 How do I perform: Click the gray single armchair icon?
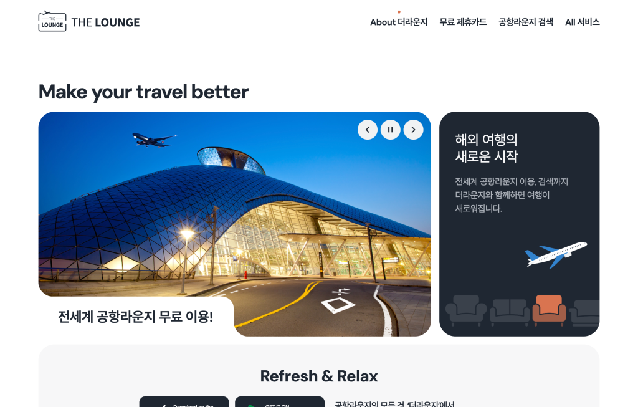pos(466,310)
